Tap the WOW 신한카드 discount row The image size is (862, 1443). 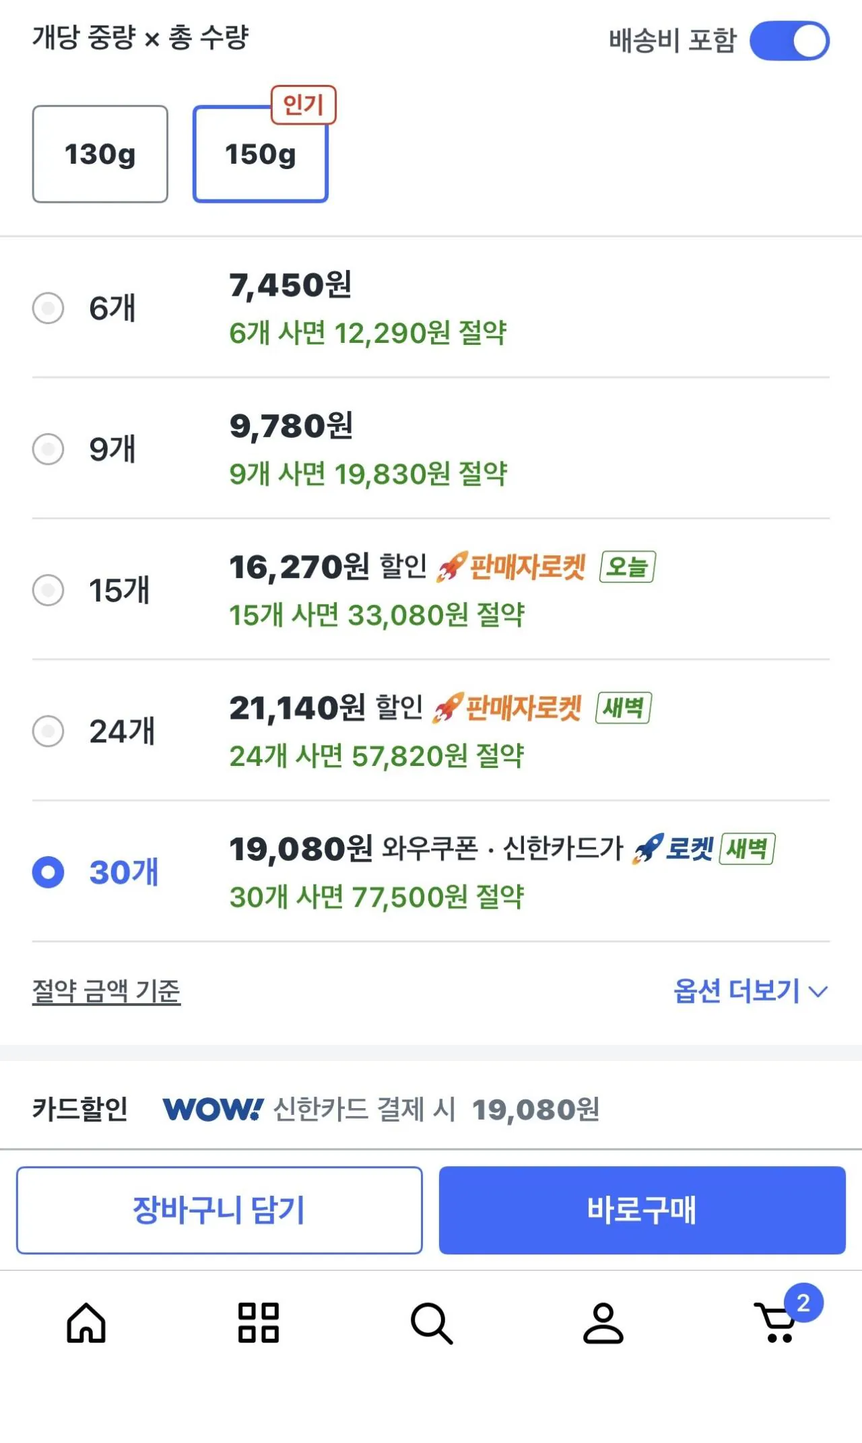click(381, 1109)
